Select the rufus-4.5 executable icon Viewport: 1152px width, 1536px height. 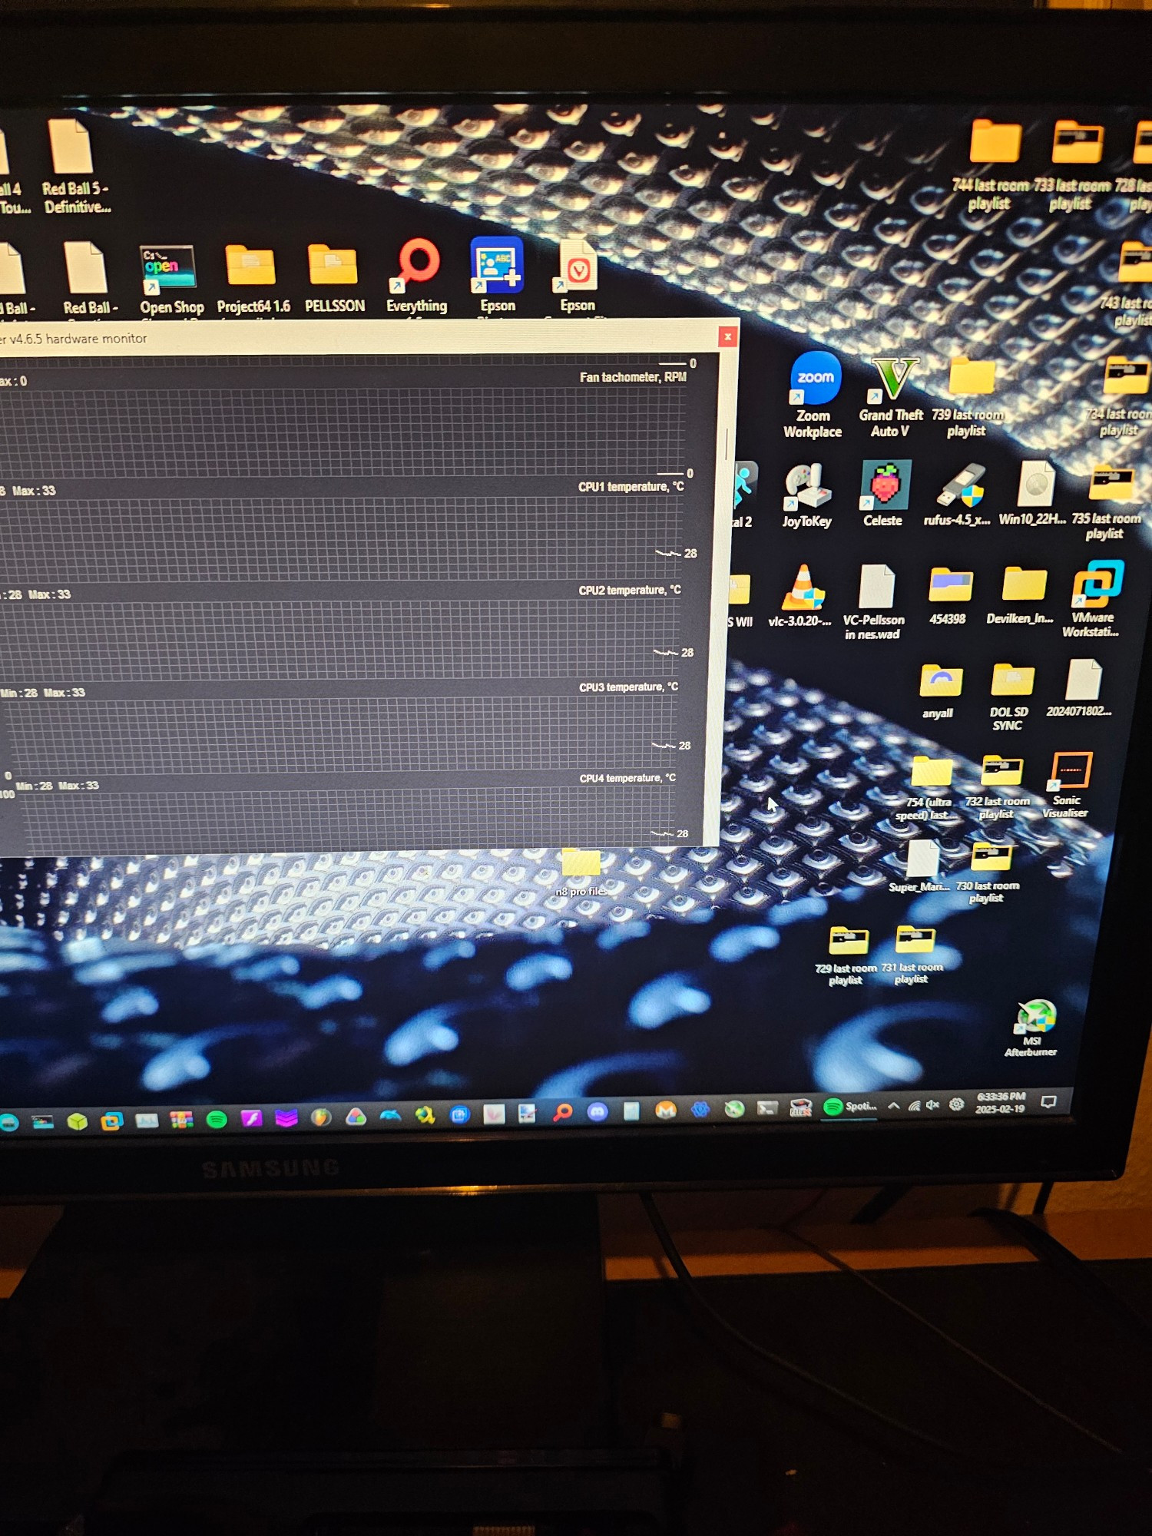(x=958, y=494)
